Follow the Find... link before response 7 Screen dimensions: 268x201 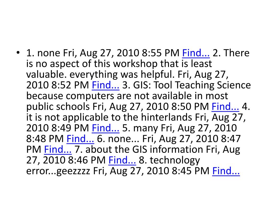[58, 149]
